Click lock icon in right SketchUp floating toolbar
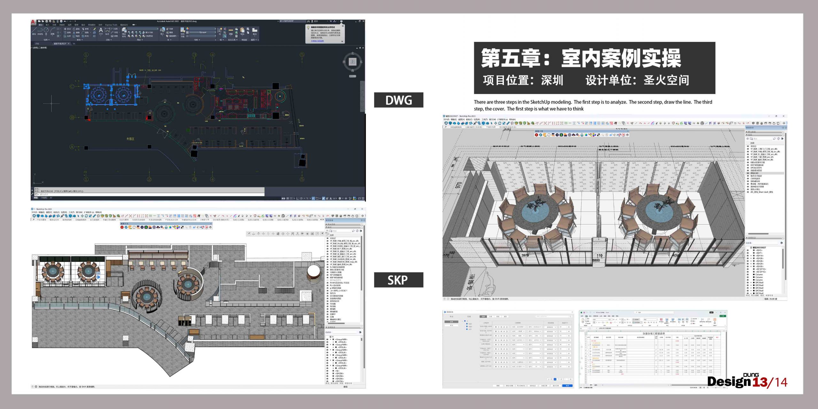Screen dimensions: 818x409 tap(582, 135)
